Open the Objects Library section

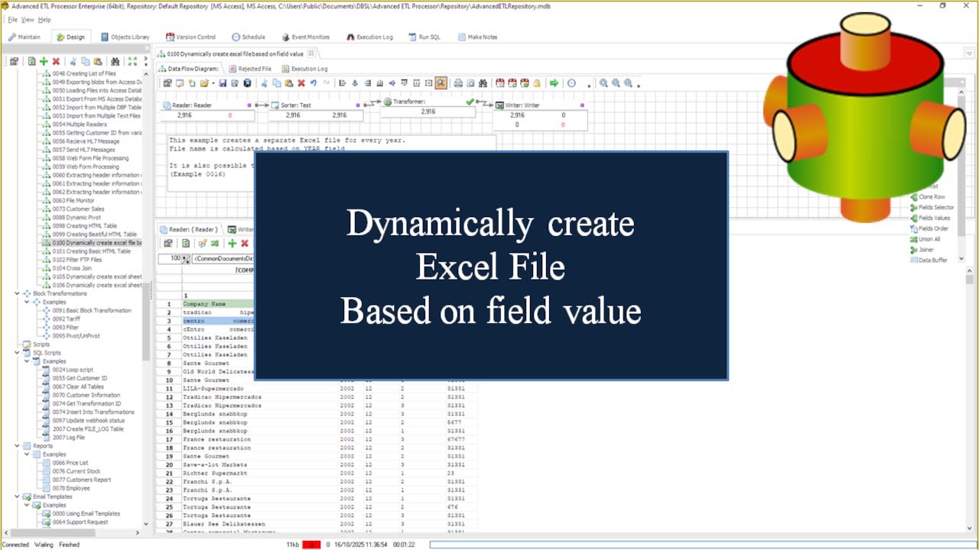click(x=125, y=37)
